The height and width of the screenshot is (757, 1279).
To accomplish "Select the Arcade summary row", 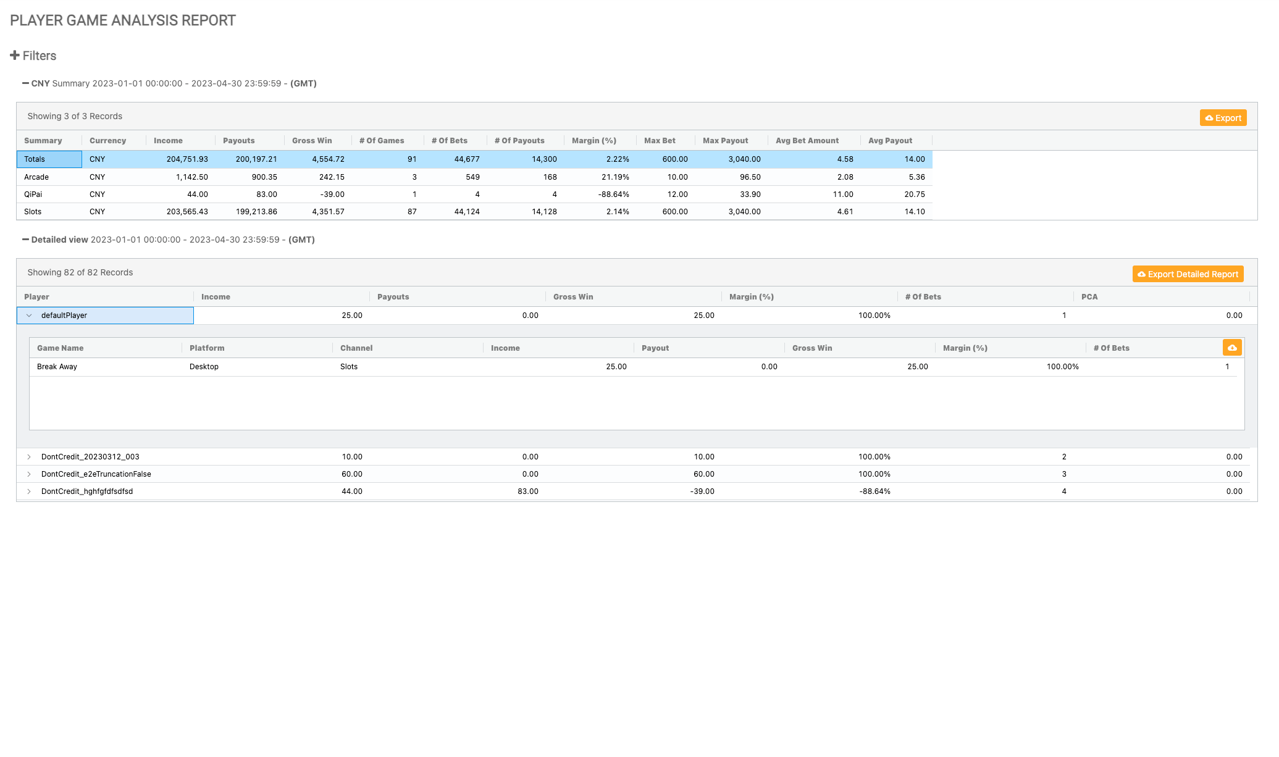I will [x=36, y=177].
